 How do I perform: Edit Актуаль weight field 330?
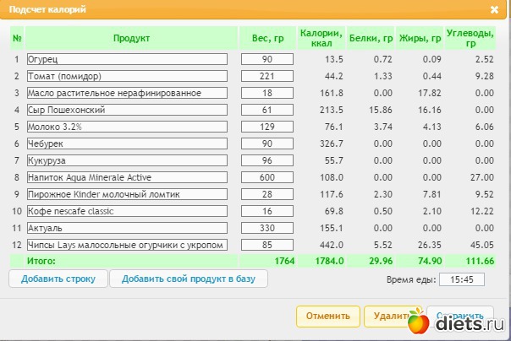(266, 228)
